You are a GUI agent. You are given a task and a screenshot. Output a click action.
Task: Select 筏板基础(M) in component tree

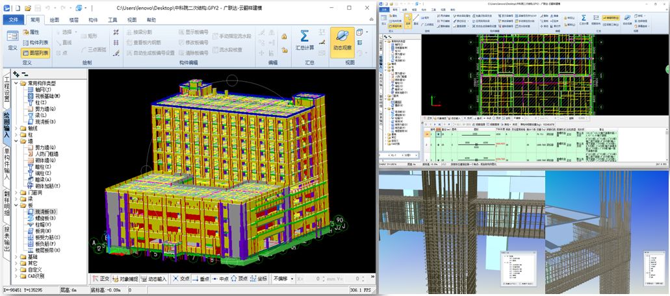tap(43, 96)
